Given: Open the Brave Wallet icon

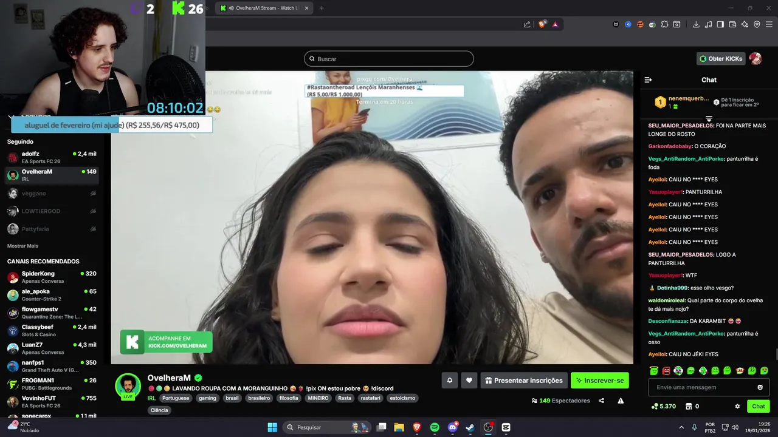Looking at the screenshot, I should [x=732, y=24].
